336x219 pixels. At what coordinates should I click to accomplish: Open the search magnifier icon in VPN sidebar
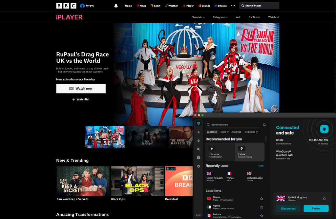pyautogui.click(x=199, y=149)
